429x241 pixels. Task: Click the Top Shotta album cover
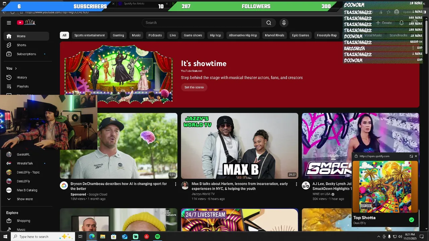385,187
